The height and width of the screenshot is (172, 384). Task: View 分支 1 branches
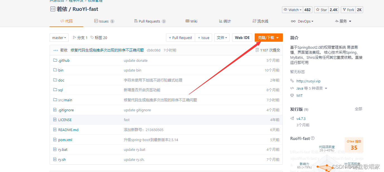pyautogui.click(x=80, y=38)
